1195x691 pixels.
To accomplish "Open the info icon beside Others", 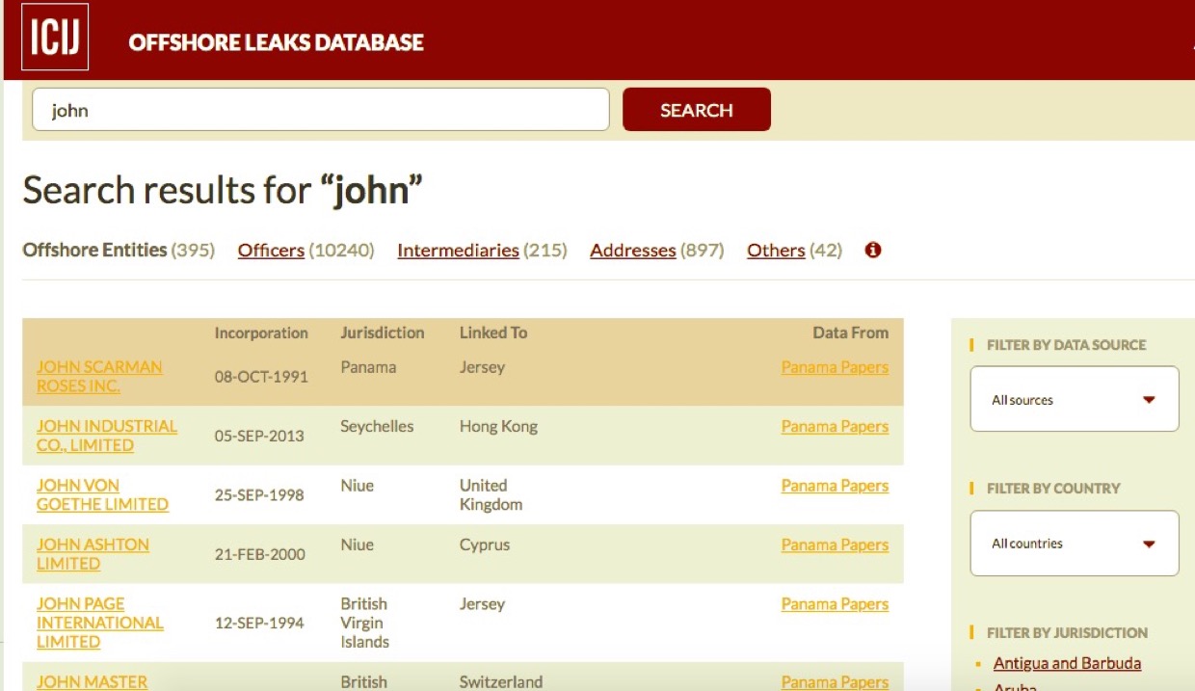I will coord(873,250).
